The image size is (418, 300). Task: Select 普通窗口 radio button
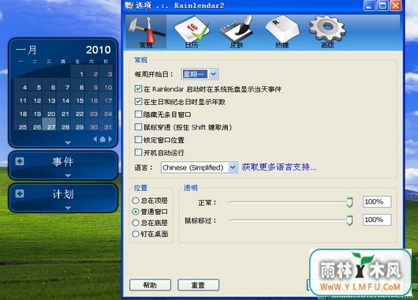[x=136, y=212]
